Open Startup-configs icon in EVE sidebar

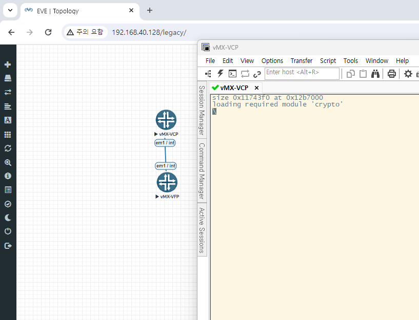[x=8, y=106]
